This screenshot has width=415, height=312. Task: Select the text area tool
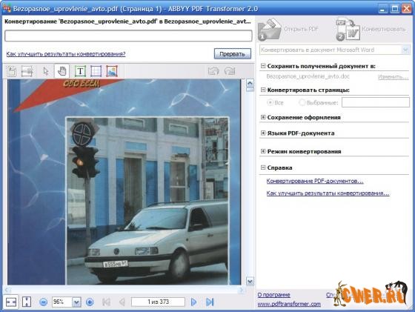coord(80,71)
